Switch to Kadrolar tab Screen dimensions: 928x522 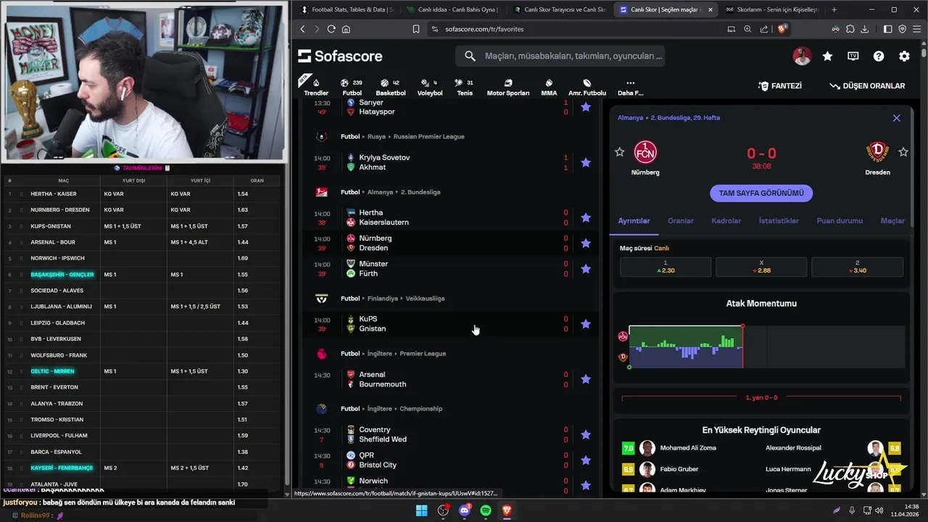[726, 221]
